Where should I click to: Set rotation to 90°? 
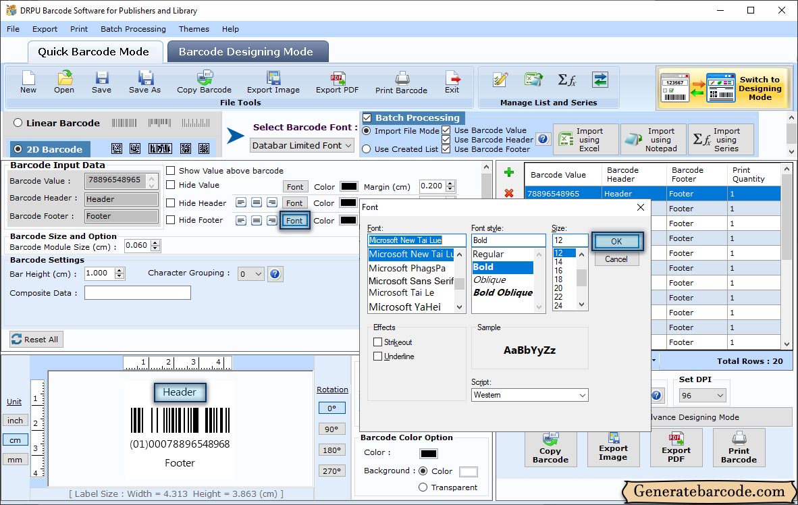(x=331, y=429)
